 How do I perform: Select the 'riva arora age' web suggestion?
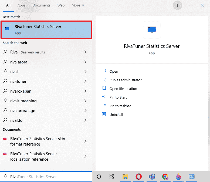tap(46, 110)
